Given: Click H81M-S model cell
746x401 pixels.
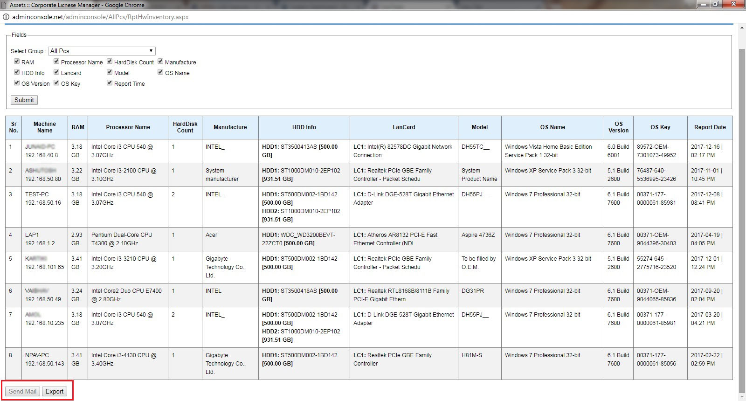Looking at the screenshot, I should 480,364.
